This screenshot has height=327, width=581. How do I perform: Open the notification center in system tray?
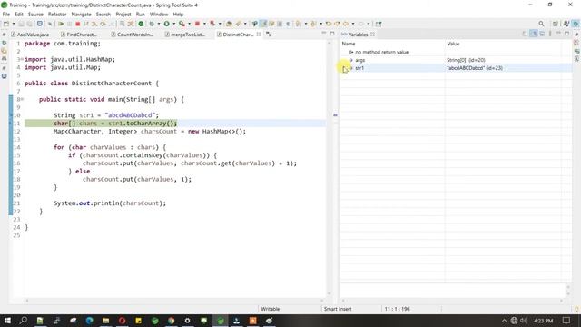point(566,321)
